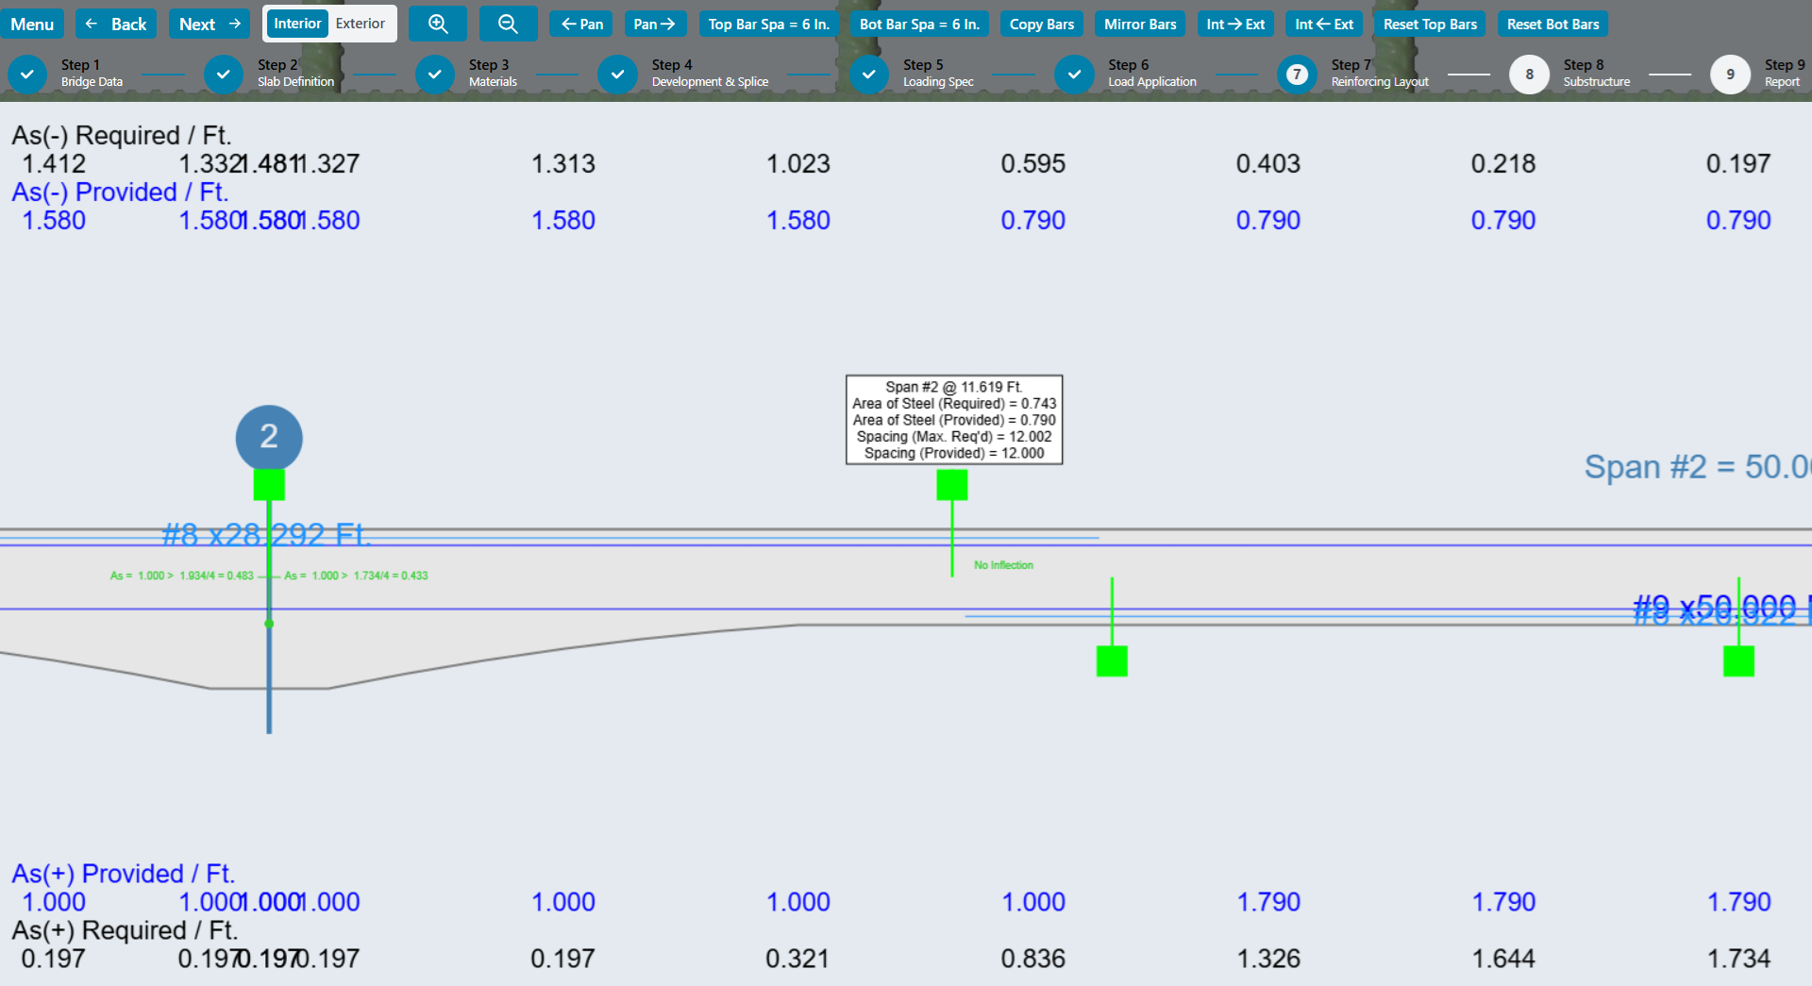1812x986 pixels.
Task: Click Reset Top Bars
Action: click(x=1430, y=24)
